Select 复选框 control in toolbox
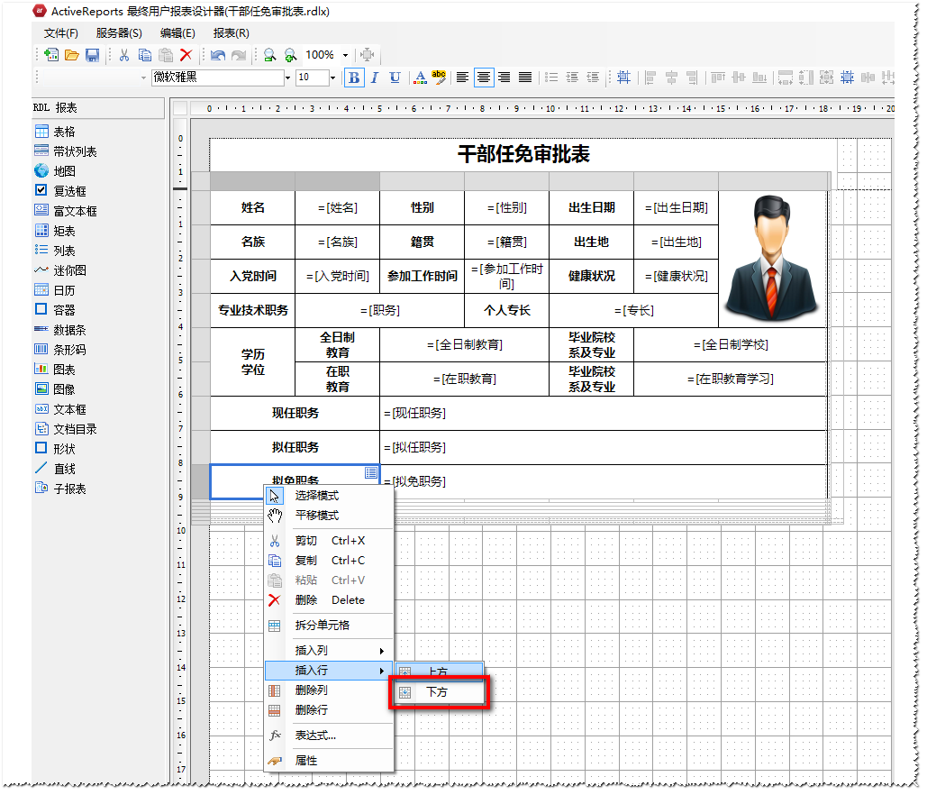 coord(60,192)
